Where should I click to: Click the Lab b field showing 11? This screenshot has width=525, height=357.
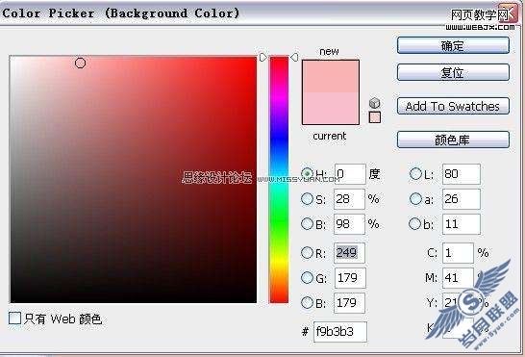(461, 224)
